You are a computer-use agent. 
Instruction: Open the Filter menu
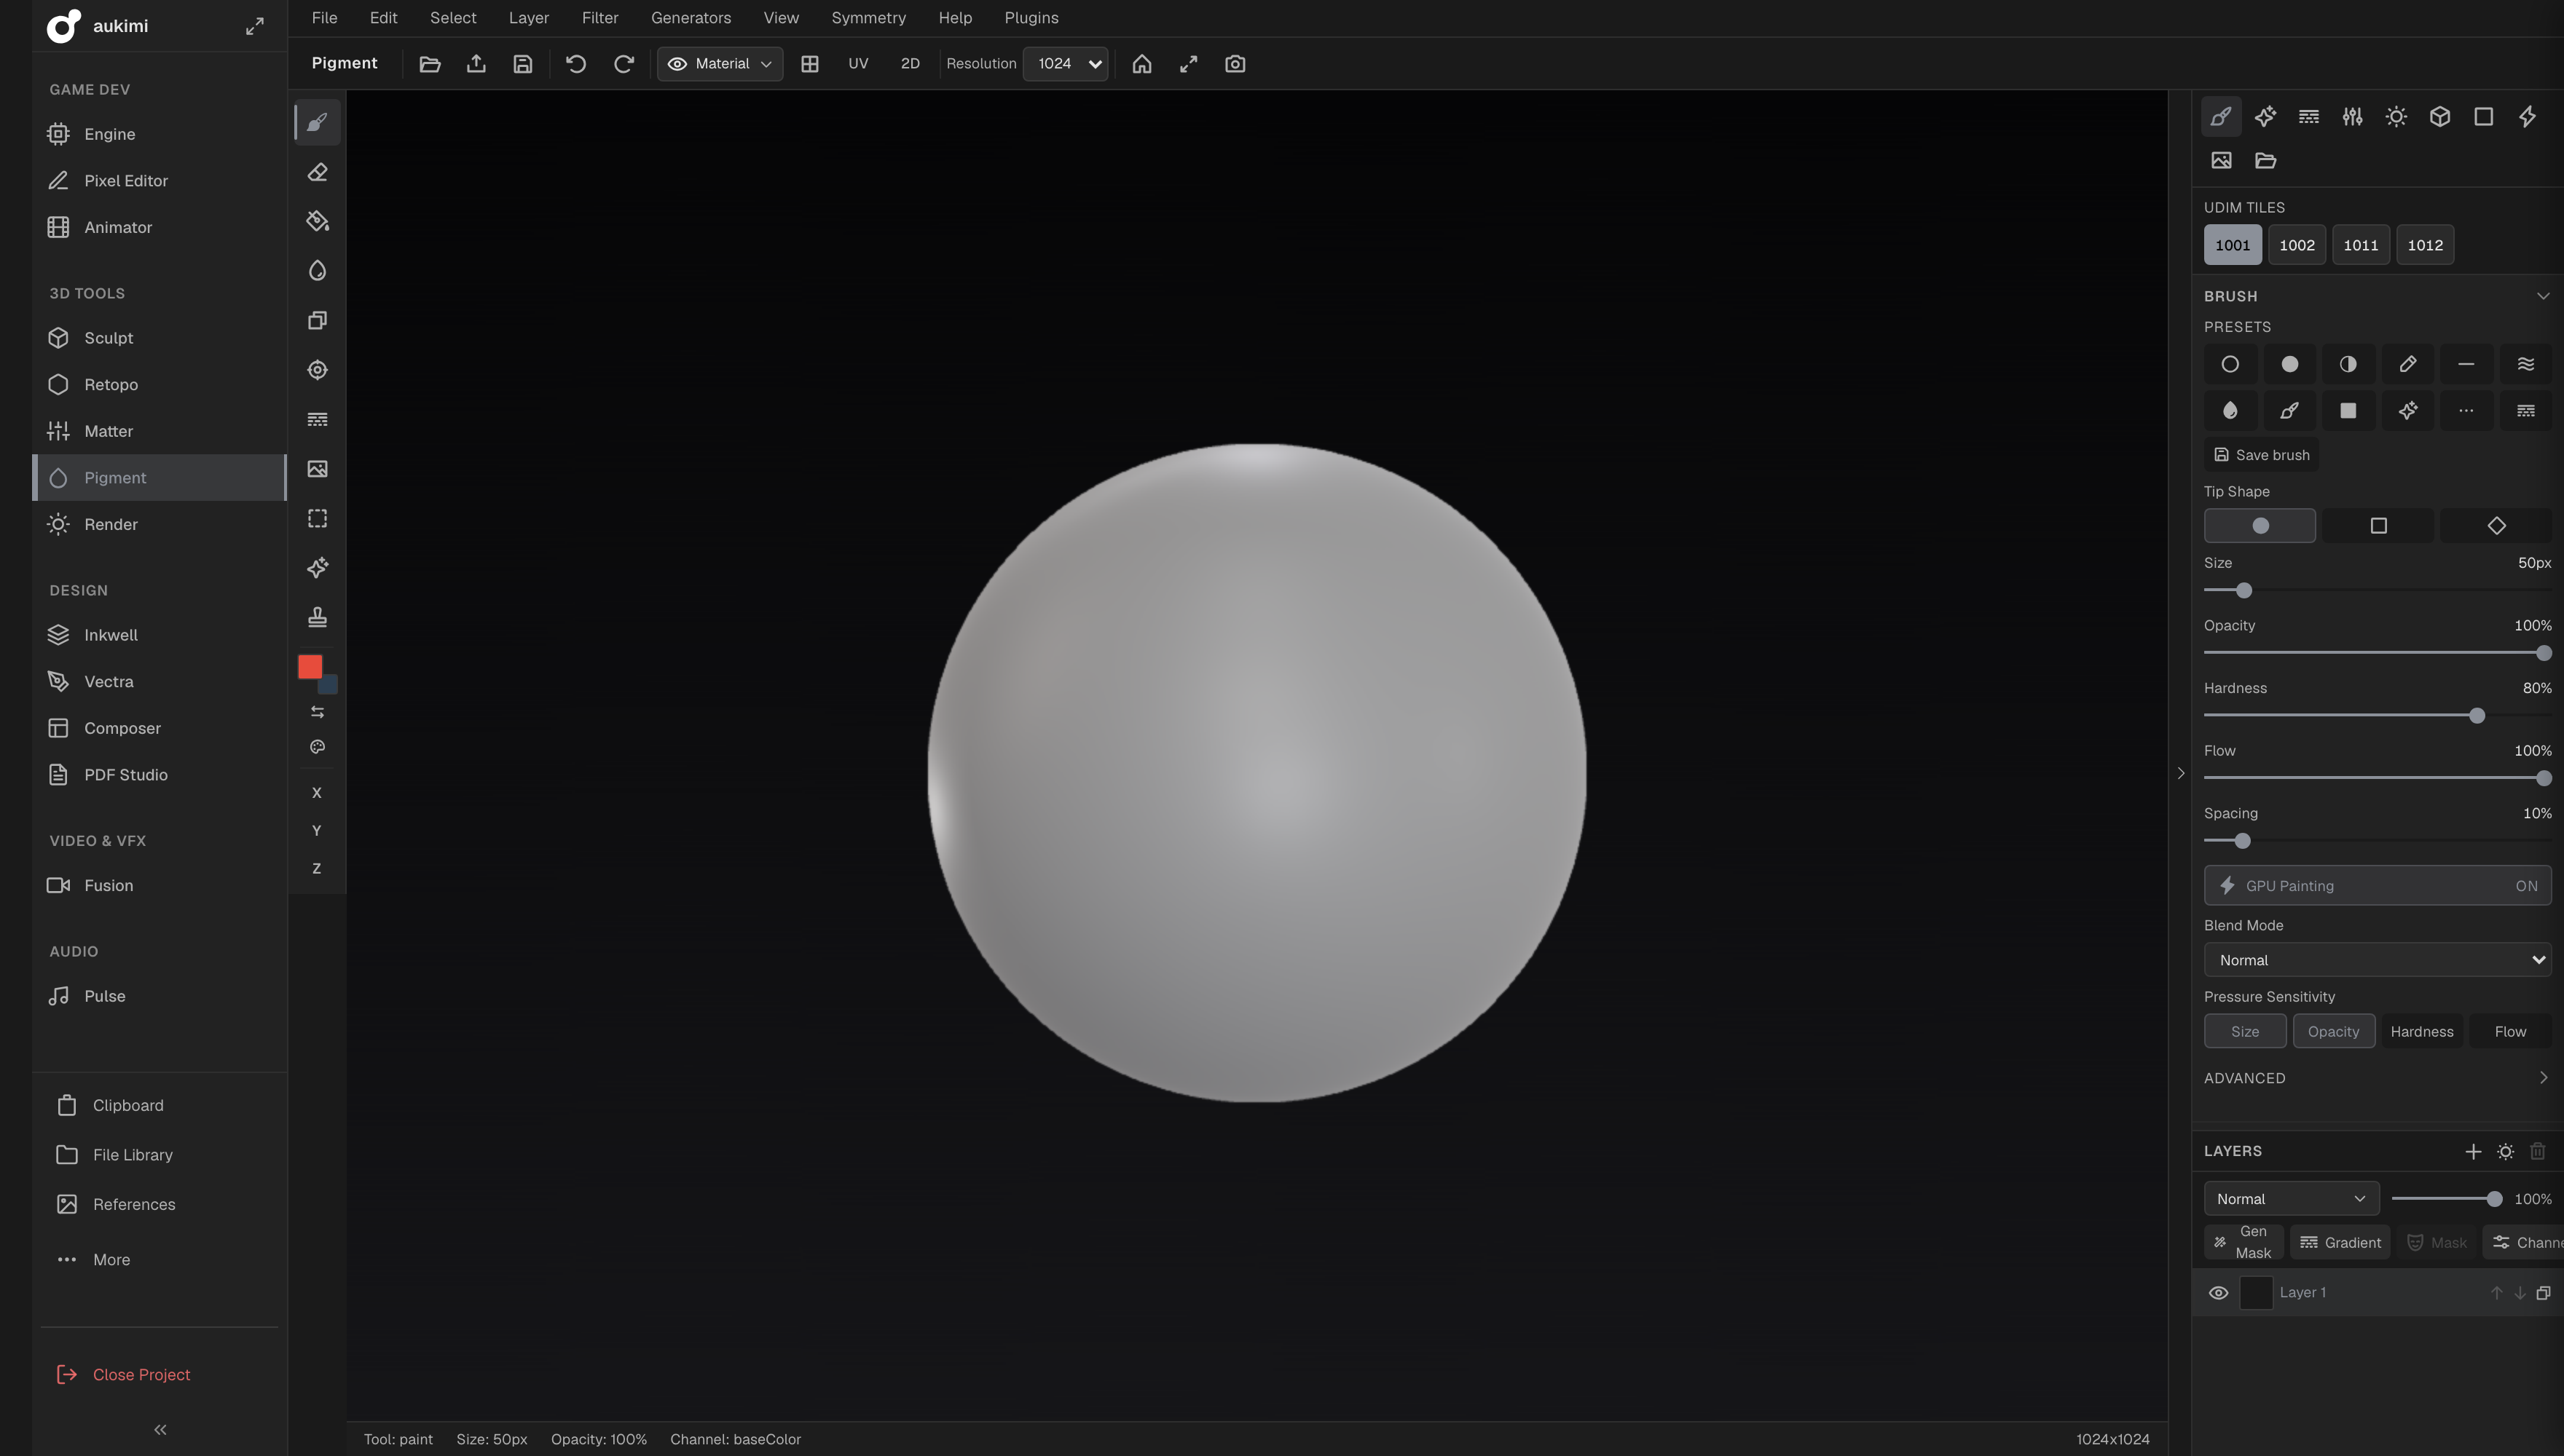click(x=600, y=18)
